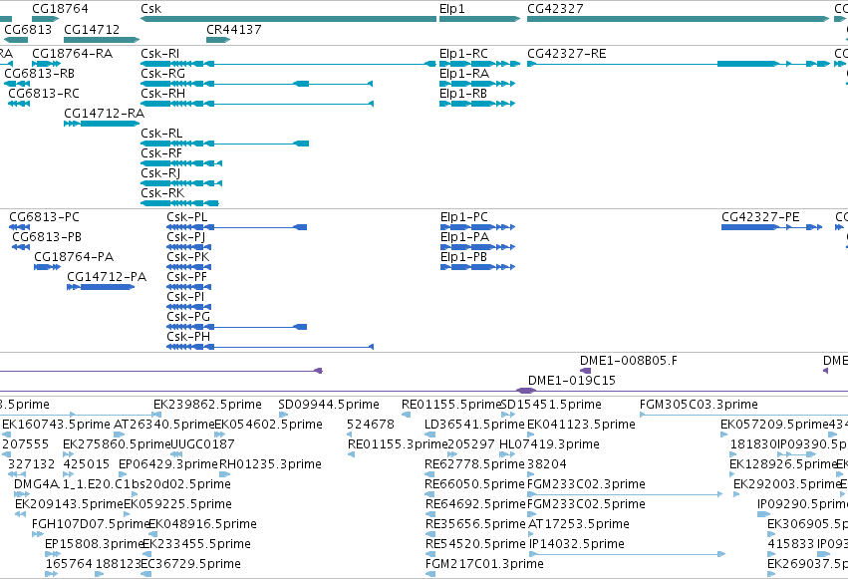Select the Csk-RH transcript label
The width and height of the screenshot is (848, 579).
pos(162,94)
